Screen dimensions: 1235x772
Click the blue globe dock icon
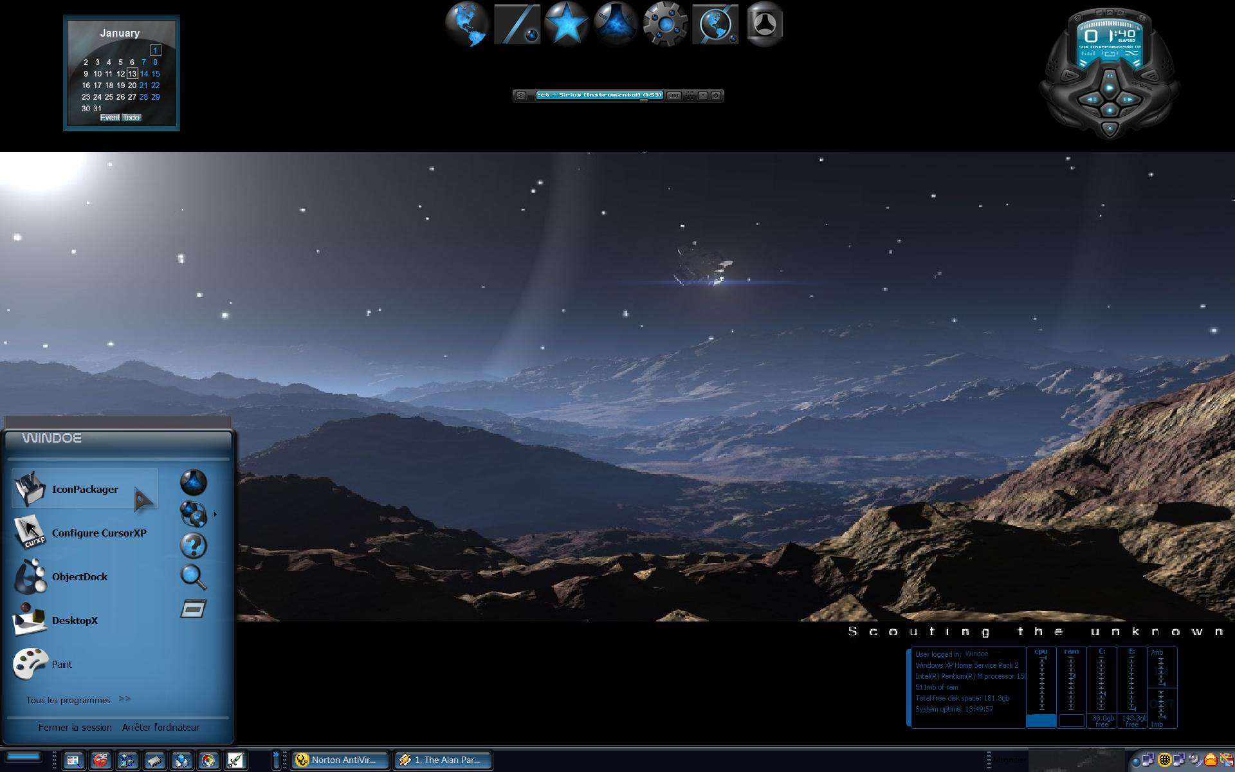point(467,24)
